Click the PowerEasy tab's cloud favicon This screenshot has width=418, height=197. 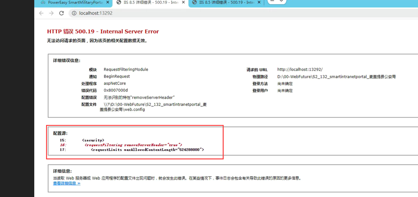[x=43, y=2]
